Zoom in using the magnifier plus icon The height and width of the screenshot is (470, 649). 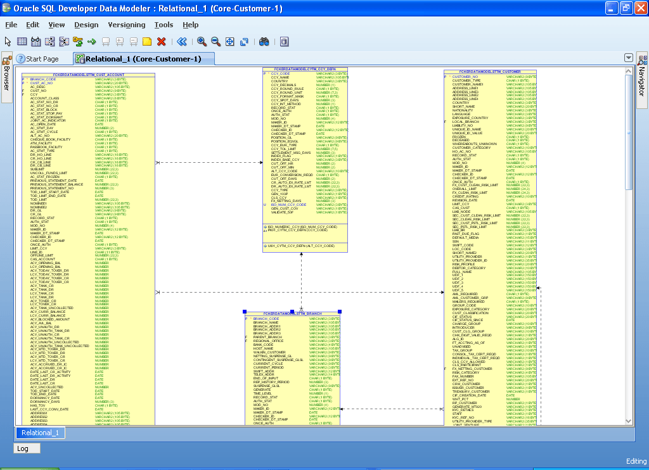pyautogui.click(x=202, y=41)
